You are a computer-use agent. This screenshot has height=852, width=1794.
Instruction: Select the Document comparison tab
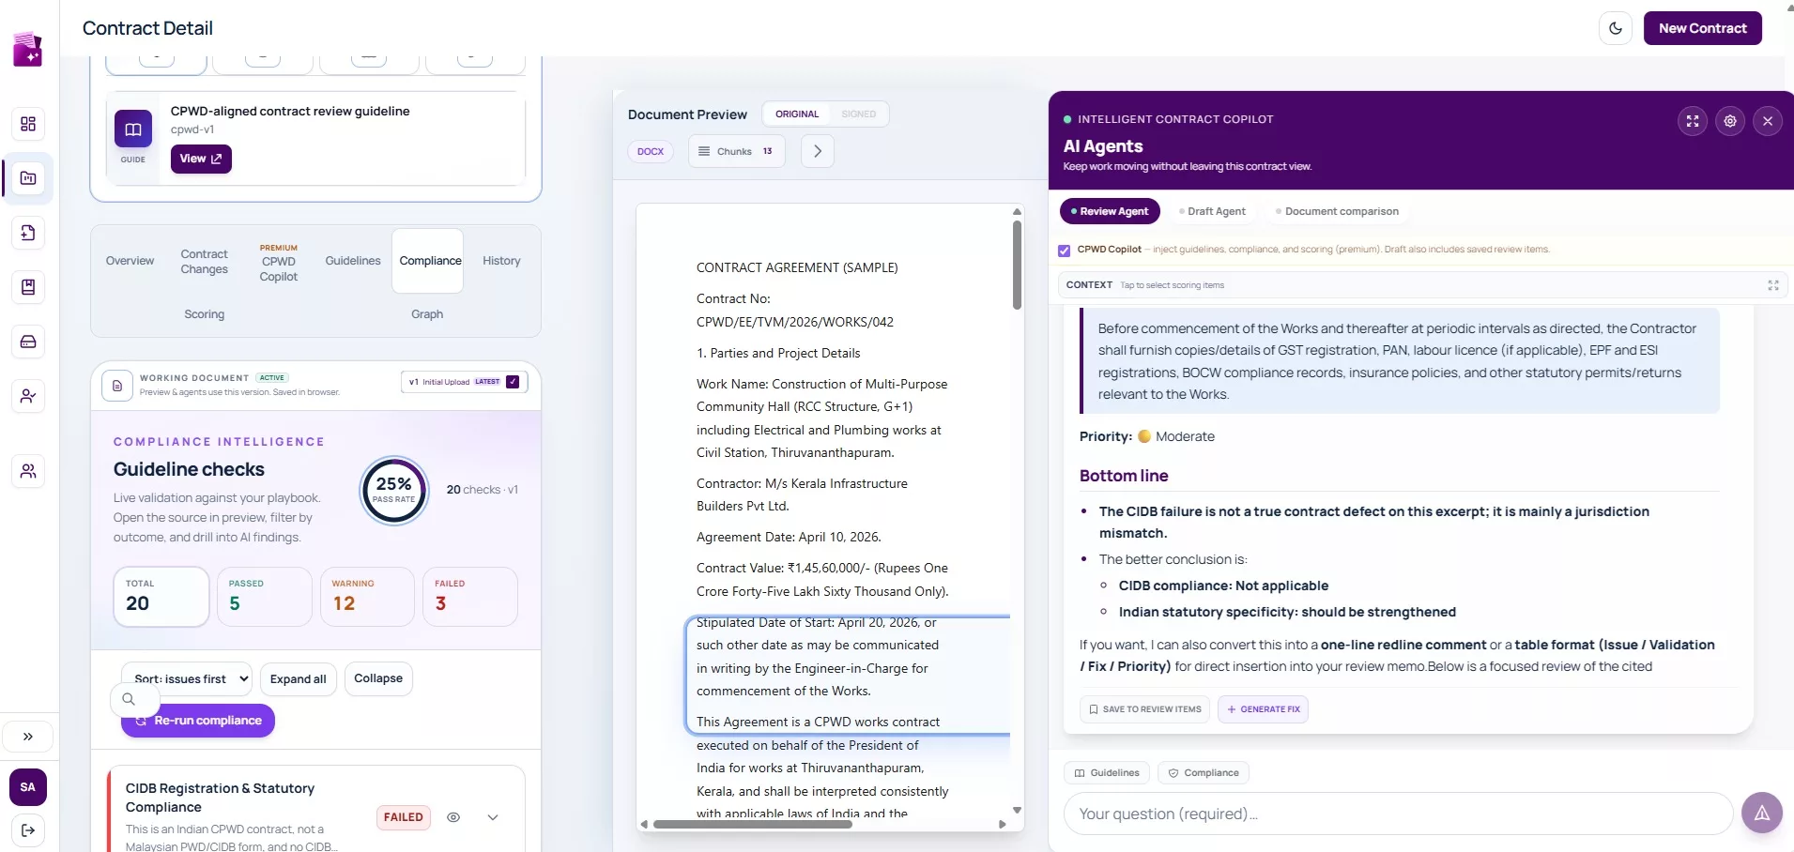1338,211
